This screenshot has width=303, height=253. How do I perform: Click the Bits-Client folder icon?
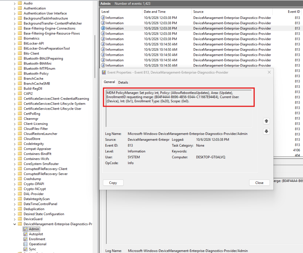[20, 53]
